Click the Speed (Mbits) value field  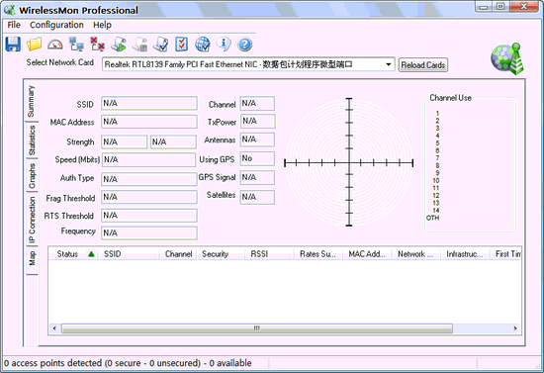(149, 159)
